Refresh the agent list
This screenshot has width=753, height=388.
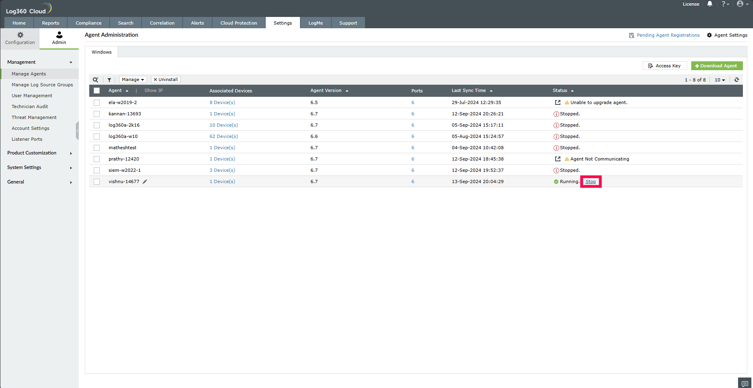(736, 80)
